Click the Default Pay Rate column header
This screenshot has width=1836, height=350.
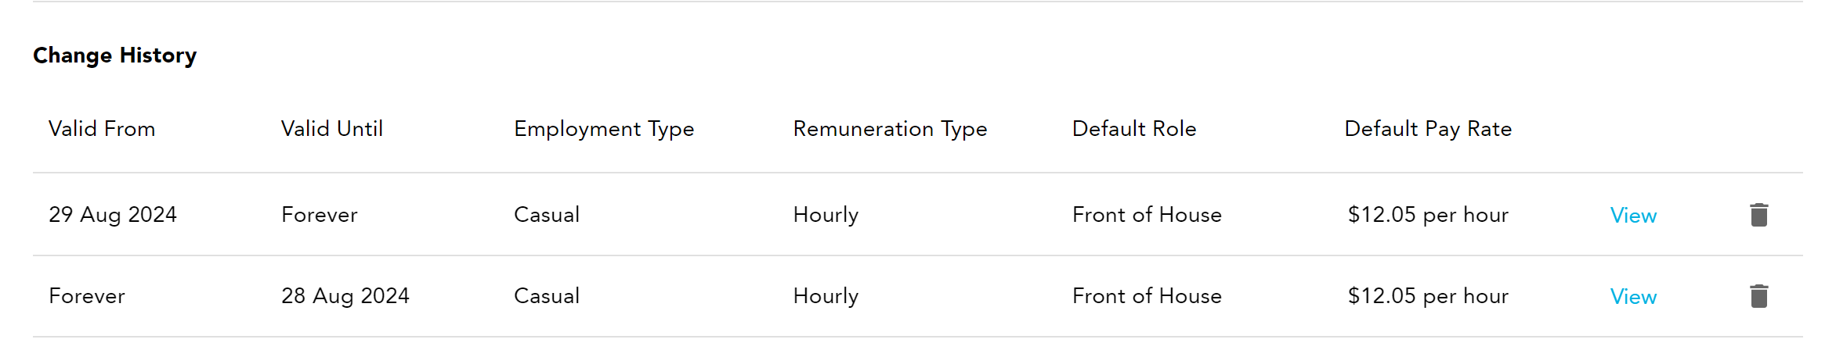tap(1428, 129)
